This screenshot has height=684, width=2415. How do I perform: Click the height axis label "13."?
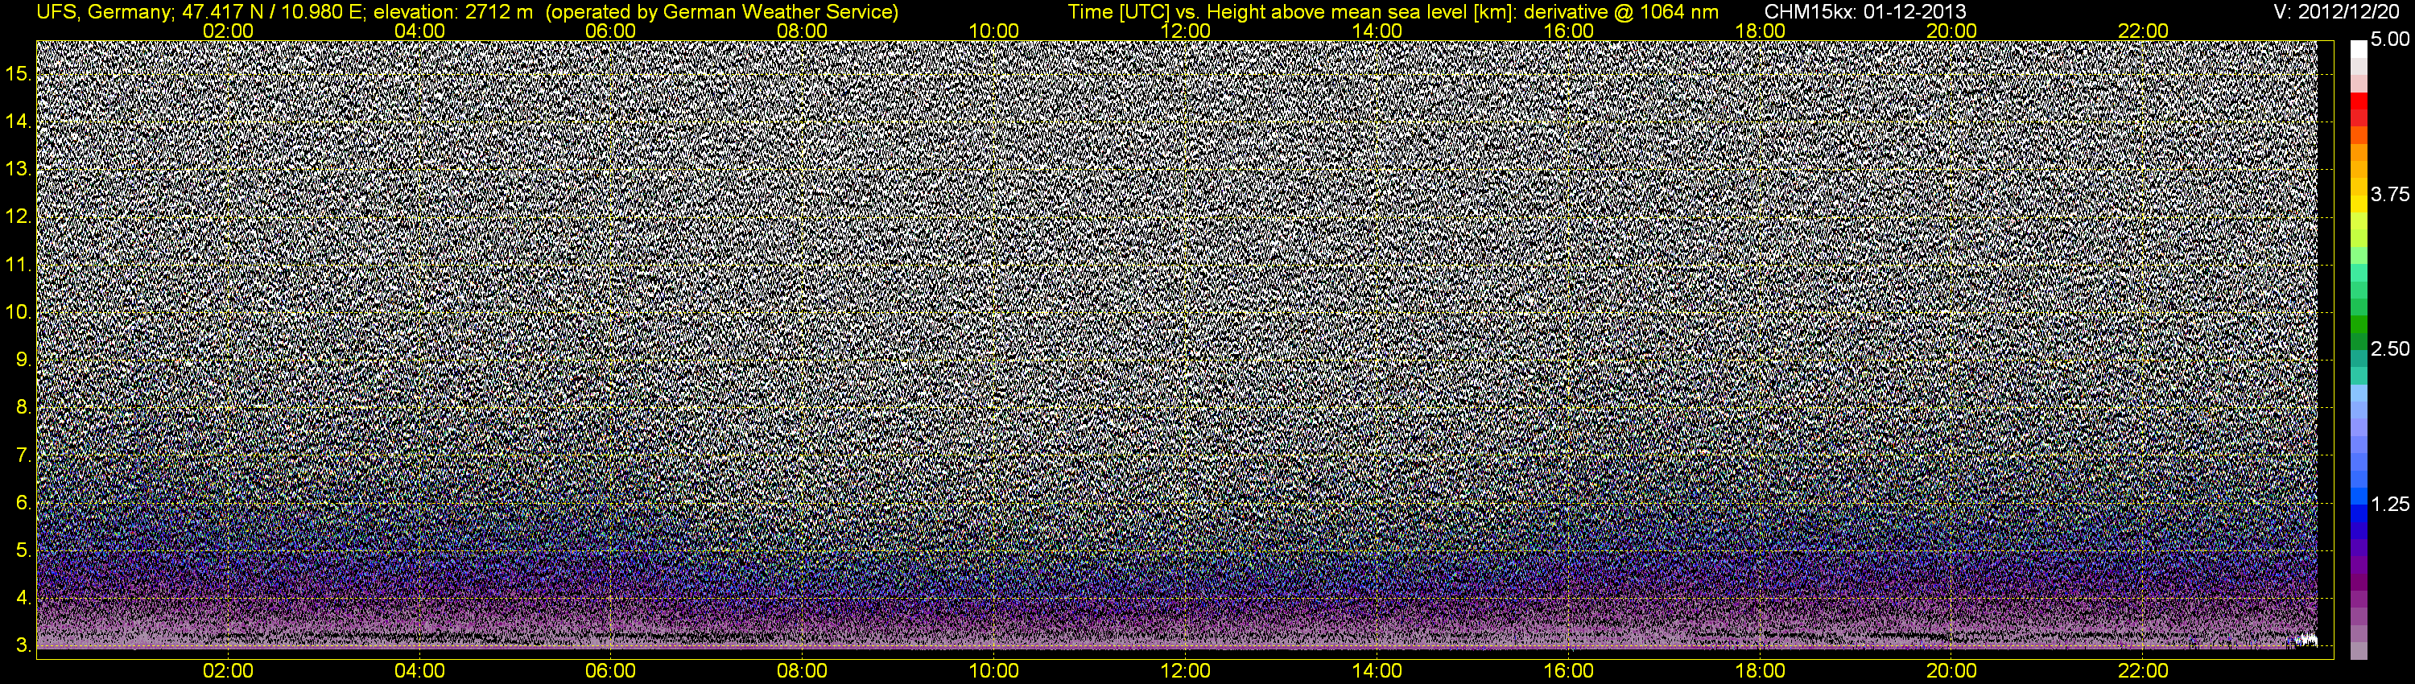pyautogui.click(x=19, y=169)
